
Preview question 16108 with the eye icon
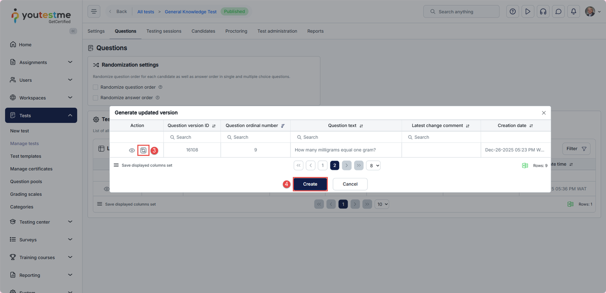[x=132, y=150]
